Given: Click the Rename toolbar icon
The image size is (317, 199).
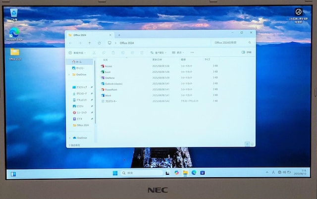Looking at the screenshot, I should [x=123, y=53].
